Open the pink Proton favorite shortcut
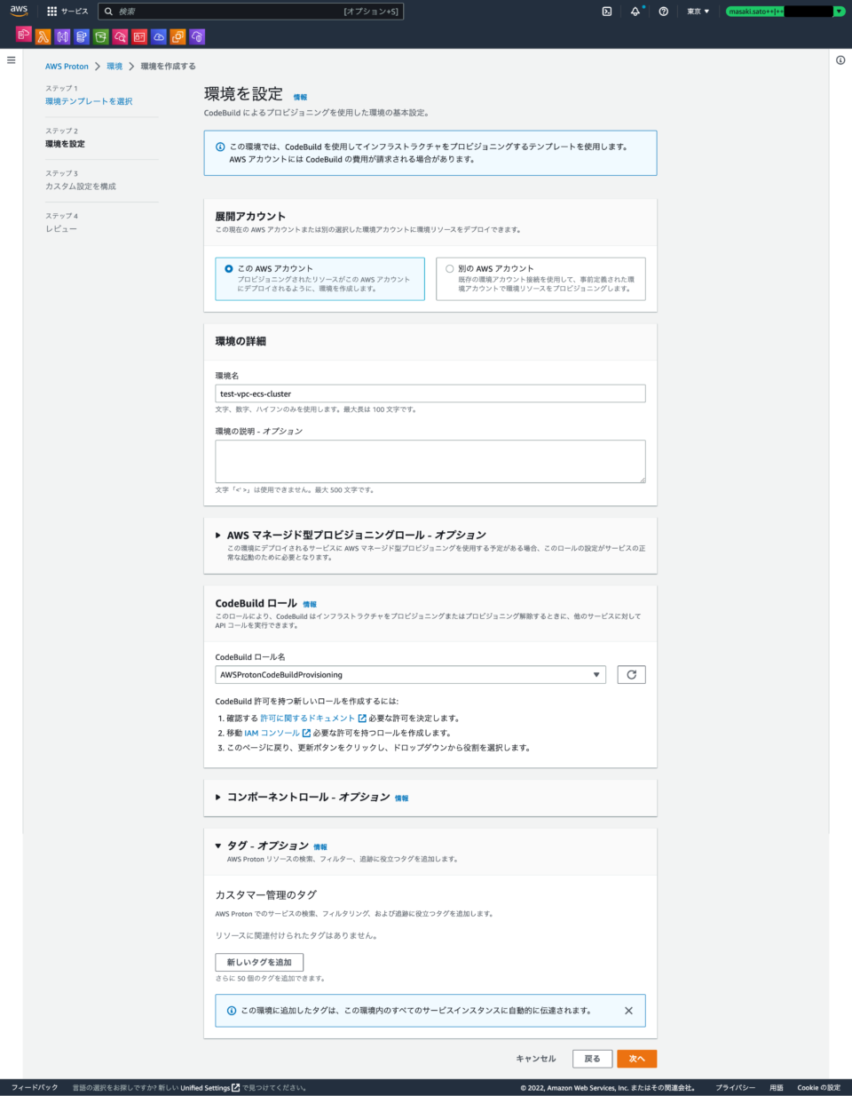The image size is (852, 1096). pos(24,35)
